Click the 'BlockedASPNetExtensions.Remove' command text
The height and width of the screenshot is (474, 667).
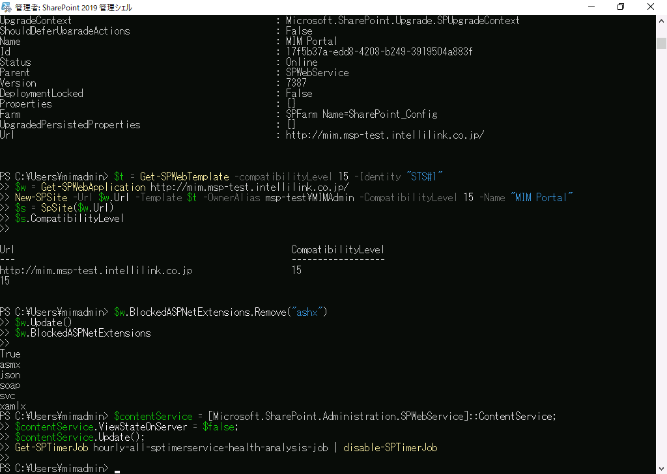point(208,313)
